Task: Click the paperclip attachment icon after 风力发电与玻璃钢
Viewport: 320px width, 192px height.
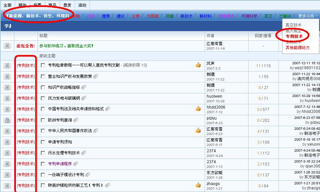Action: point(84,98)
